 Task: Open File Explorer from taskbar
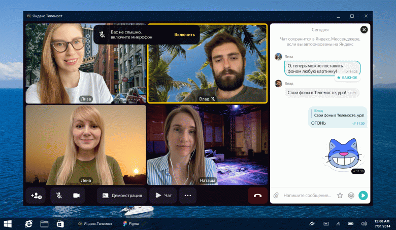[x=45, y=224]
